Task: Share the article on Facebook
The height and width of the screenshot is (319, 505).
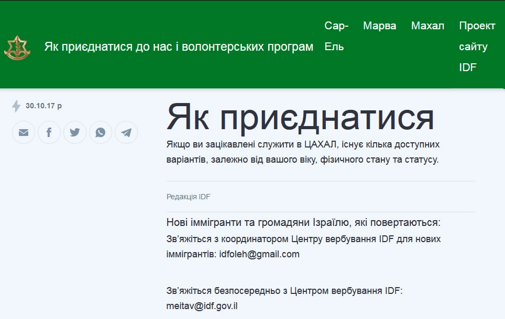Action: click(49, 132)
